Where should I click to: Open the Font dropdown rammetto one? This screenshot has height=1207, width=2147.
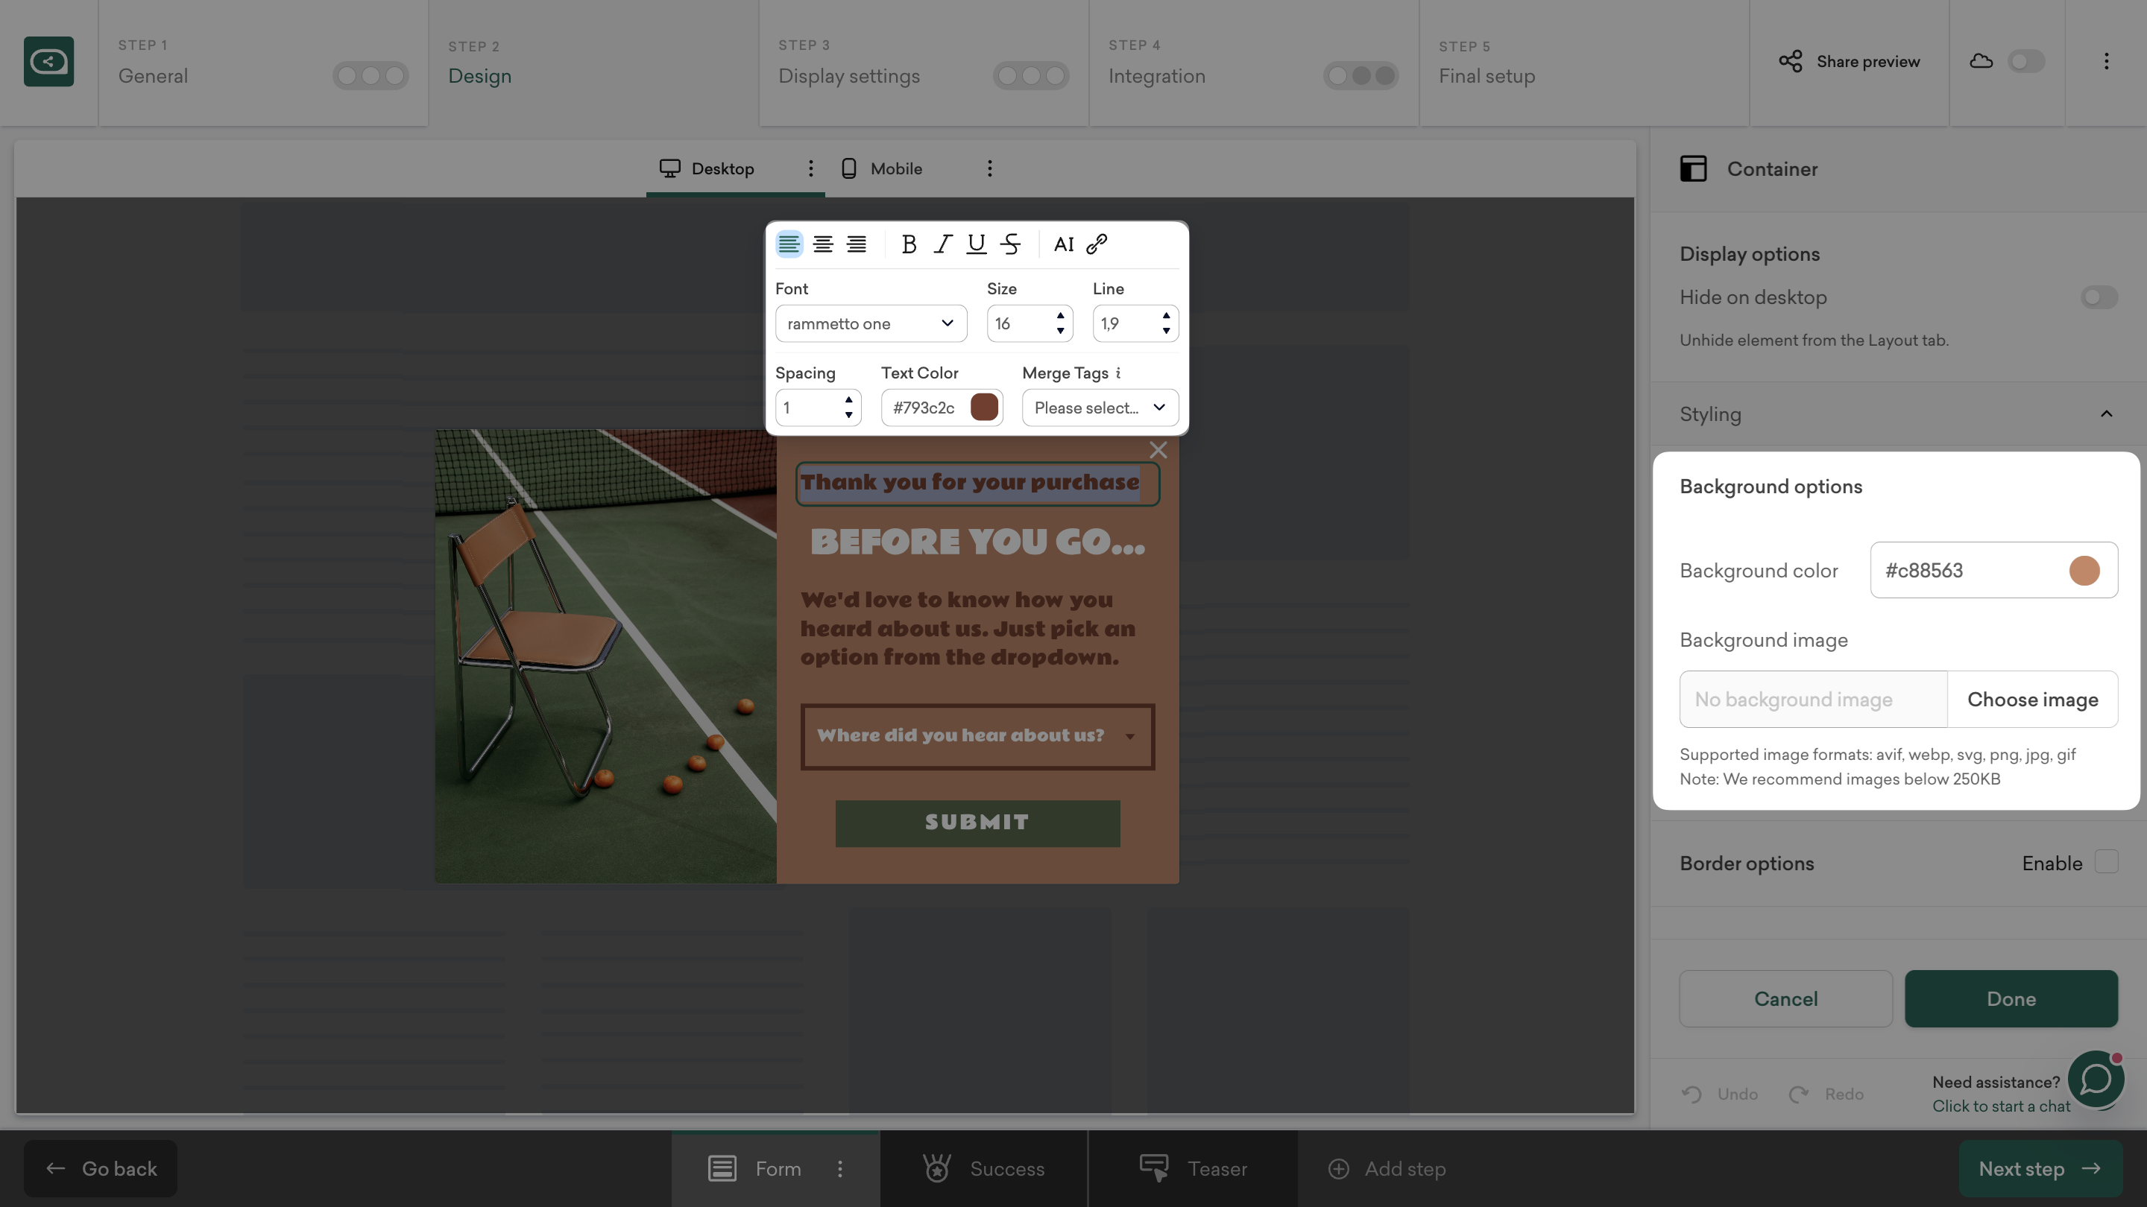[x=870, y=323]
